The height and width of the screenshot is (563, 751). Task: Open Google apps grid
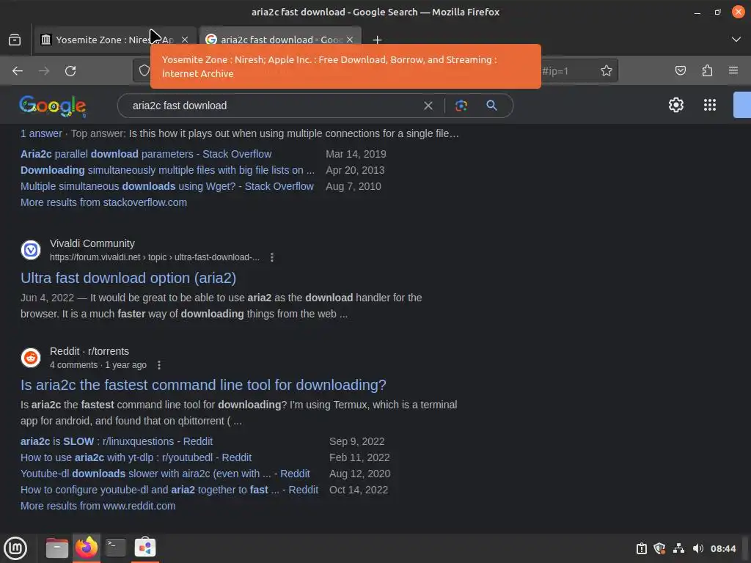pos(710,105)
